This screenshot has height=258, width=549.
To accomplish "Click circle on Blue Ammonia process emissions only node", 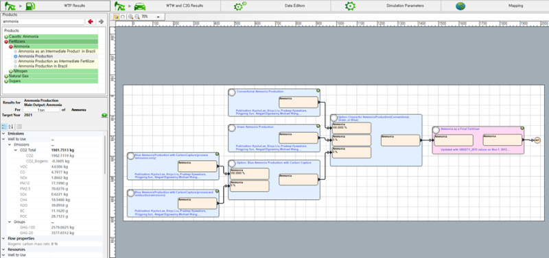I will (x=130, y=157).
